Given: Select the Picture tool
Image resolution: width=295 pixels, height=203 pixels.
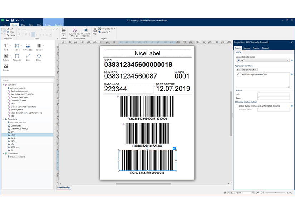Looking at the screenshot, I should [x=6, y=57].
